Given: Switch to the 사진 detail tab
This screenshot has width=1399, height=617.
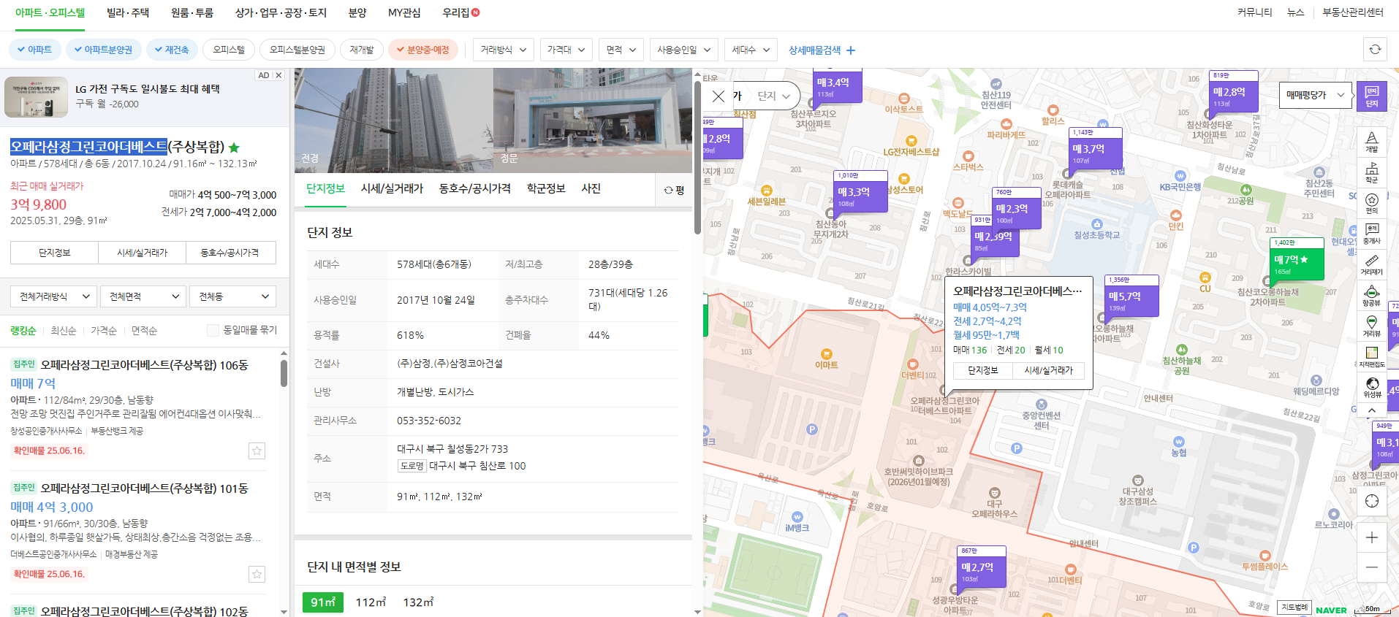Looking at the screenshot, I should point(591,188).
